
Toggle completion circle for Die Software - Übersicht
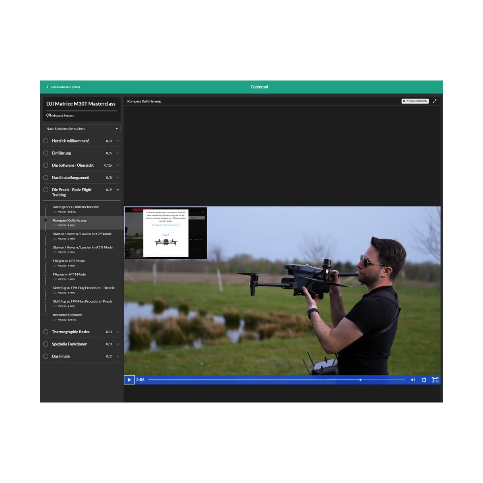pyautogui.click(x=46, y=165)
